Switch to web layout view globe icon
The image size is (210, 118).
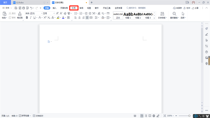(x=154, y=116)
